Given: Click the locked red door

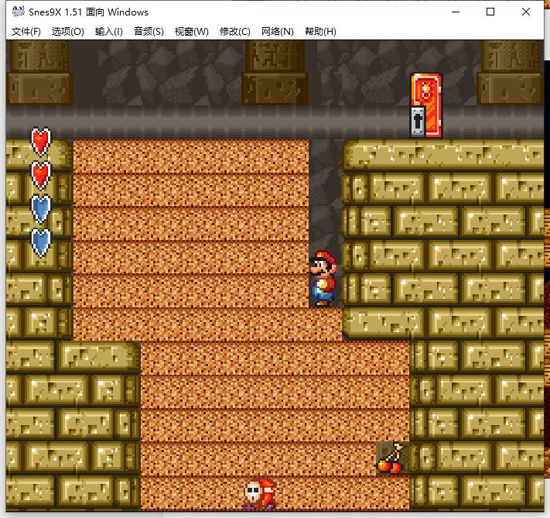Looking at the screenshot, I should click(x=426, y=105).
